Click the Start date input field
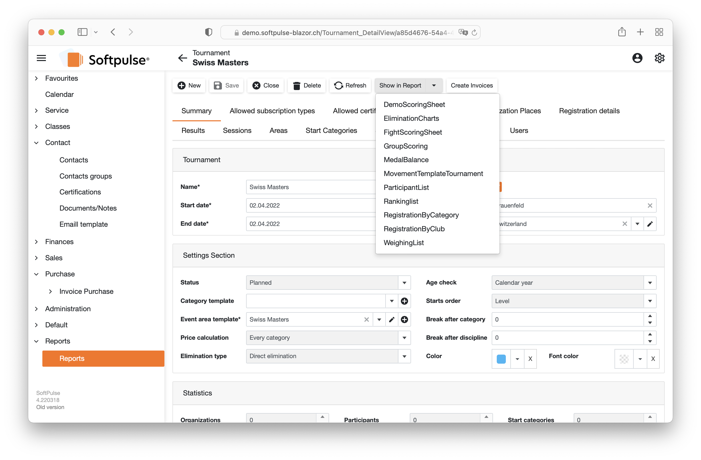The width and height of the screenshot is (701, 460). (x=310, y=205)
